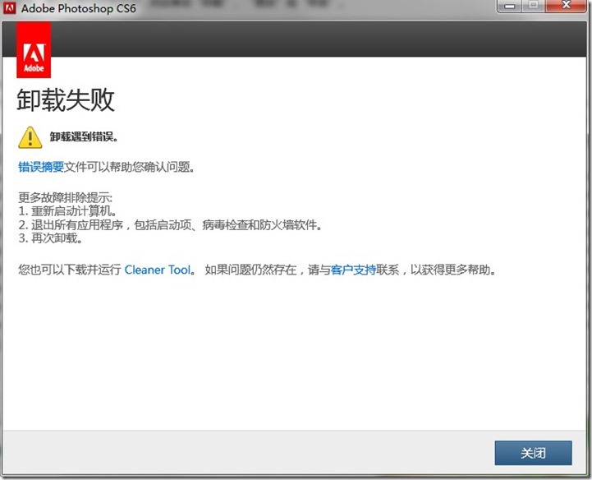Viewport: 592px width, 480px height.
Task: Minimize the Photoshop CS6 uninstaller window
Action: (x=511, y=6)
